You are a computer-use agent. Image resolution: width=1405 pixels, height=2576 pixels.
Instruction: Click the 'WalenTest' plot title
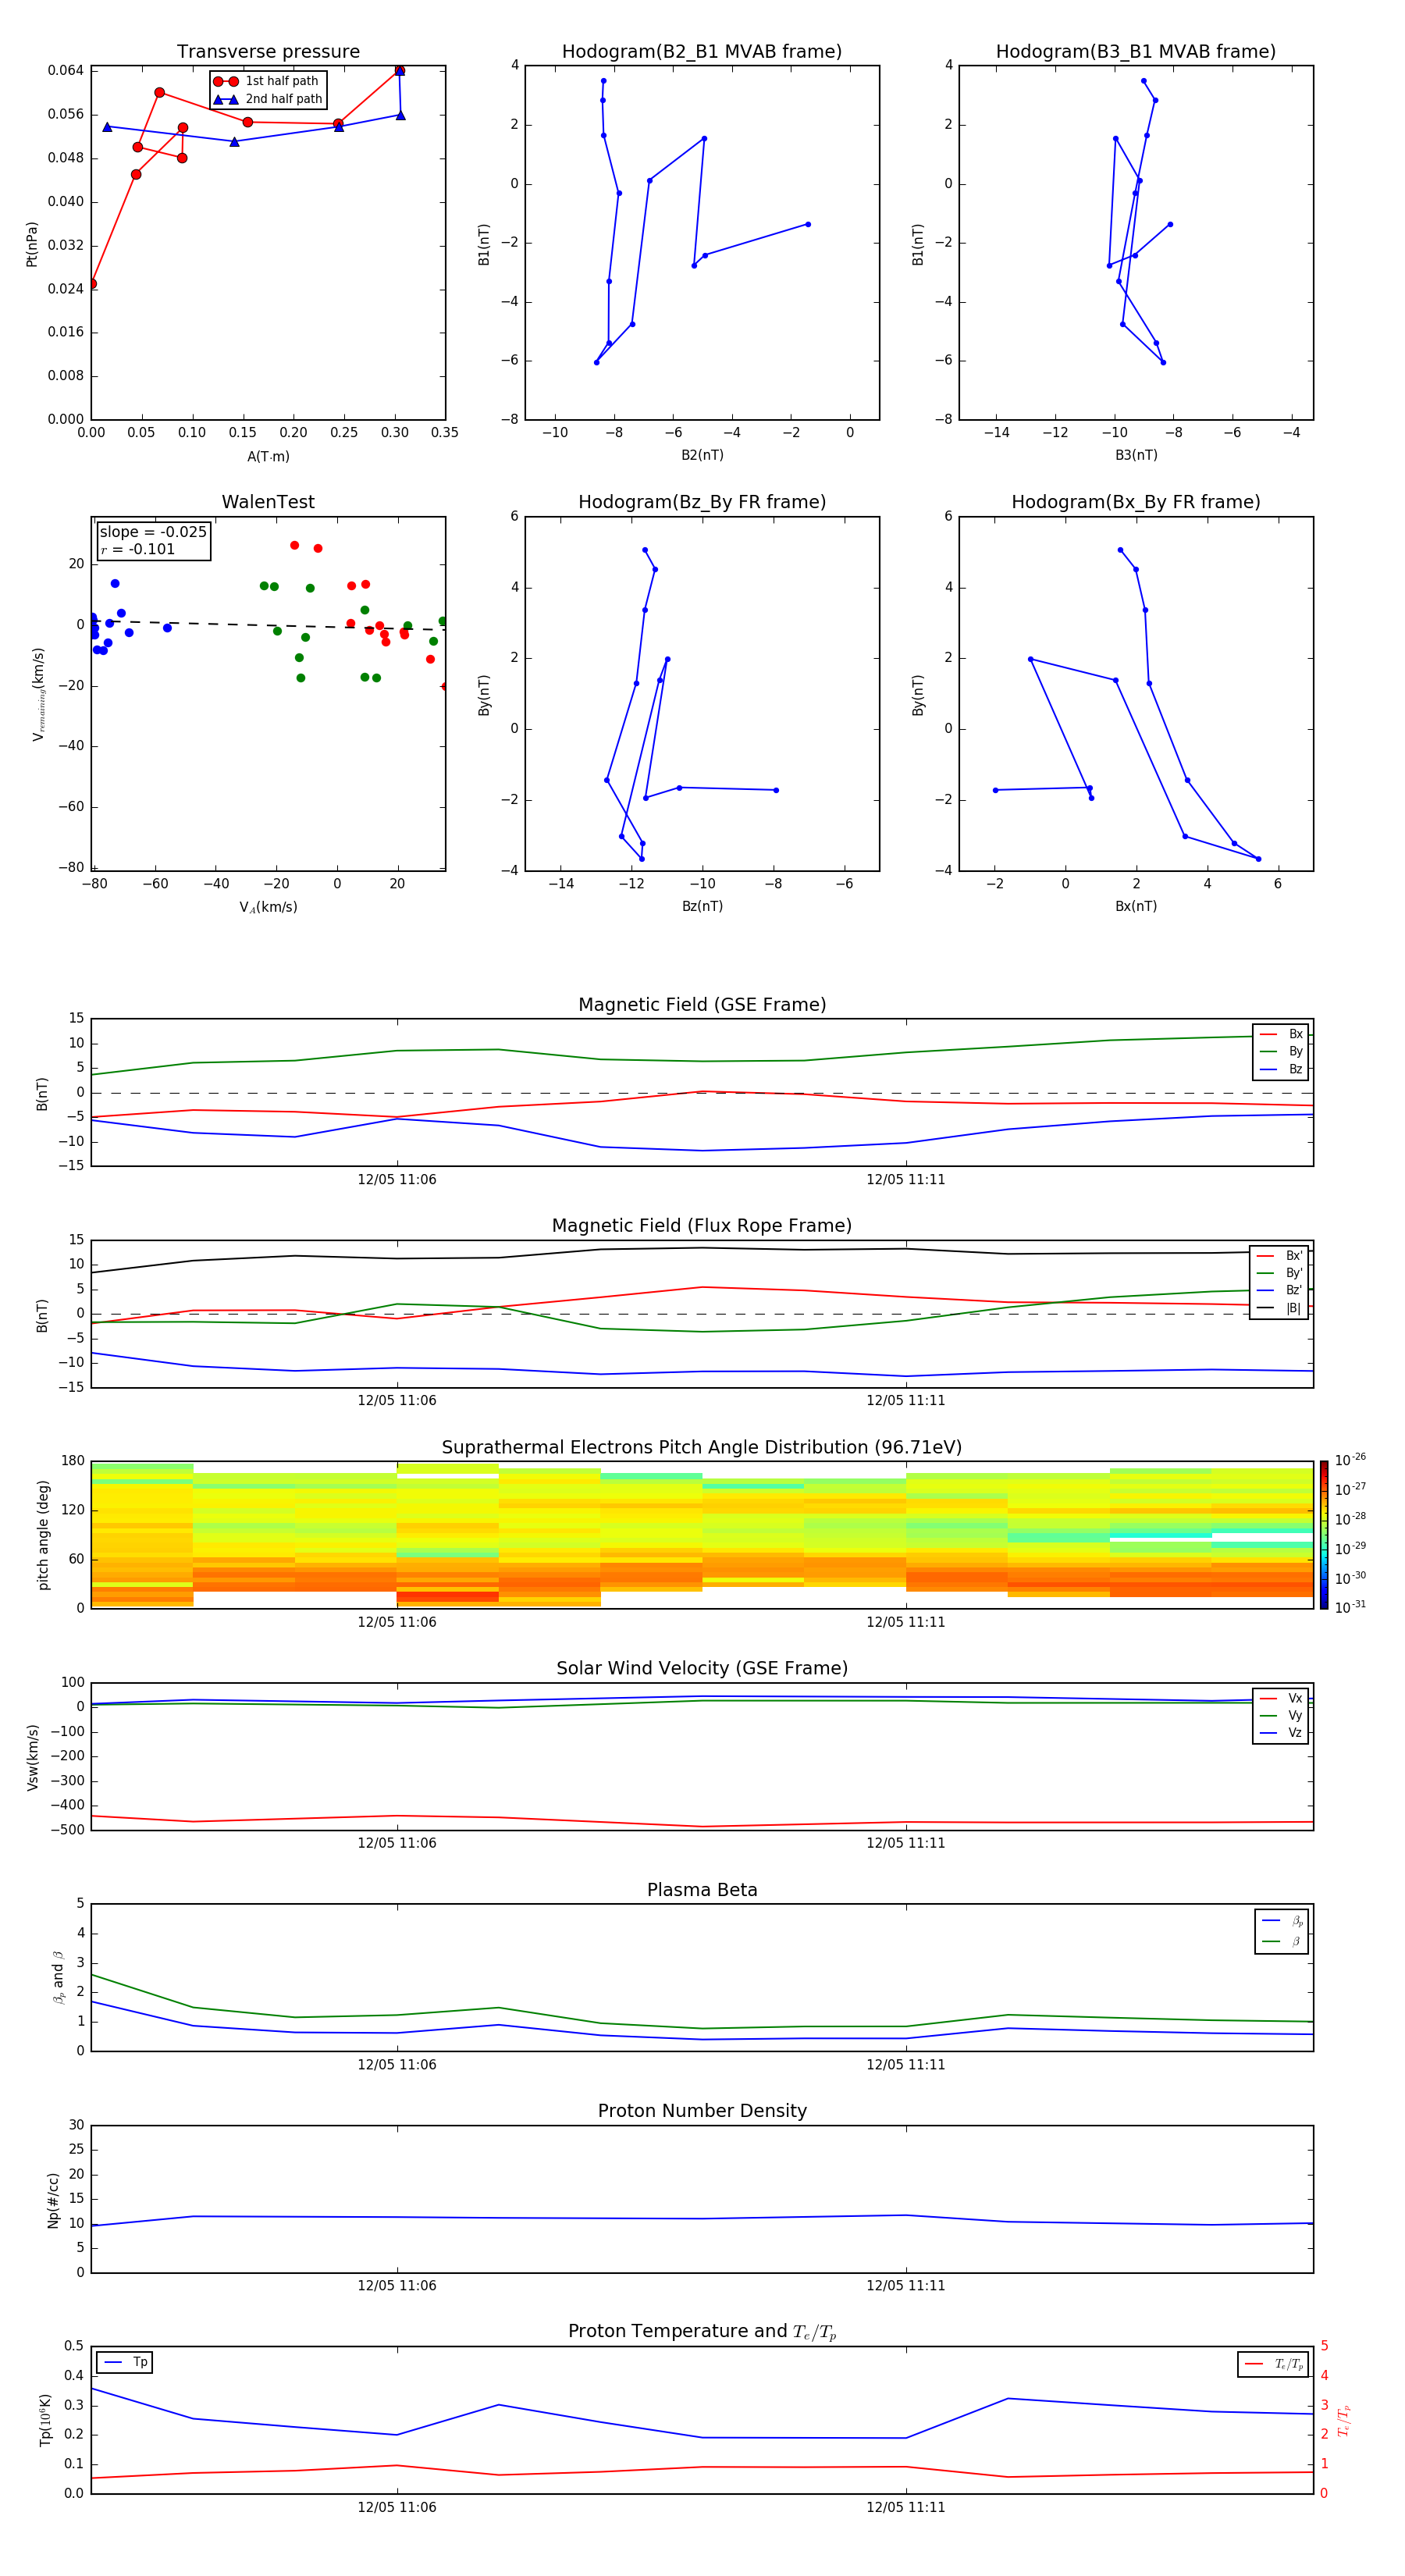pos(268,502)
